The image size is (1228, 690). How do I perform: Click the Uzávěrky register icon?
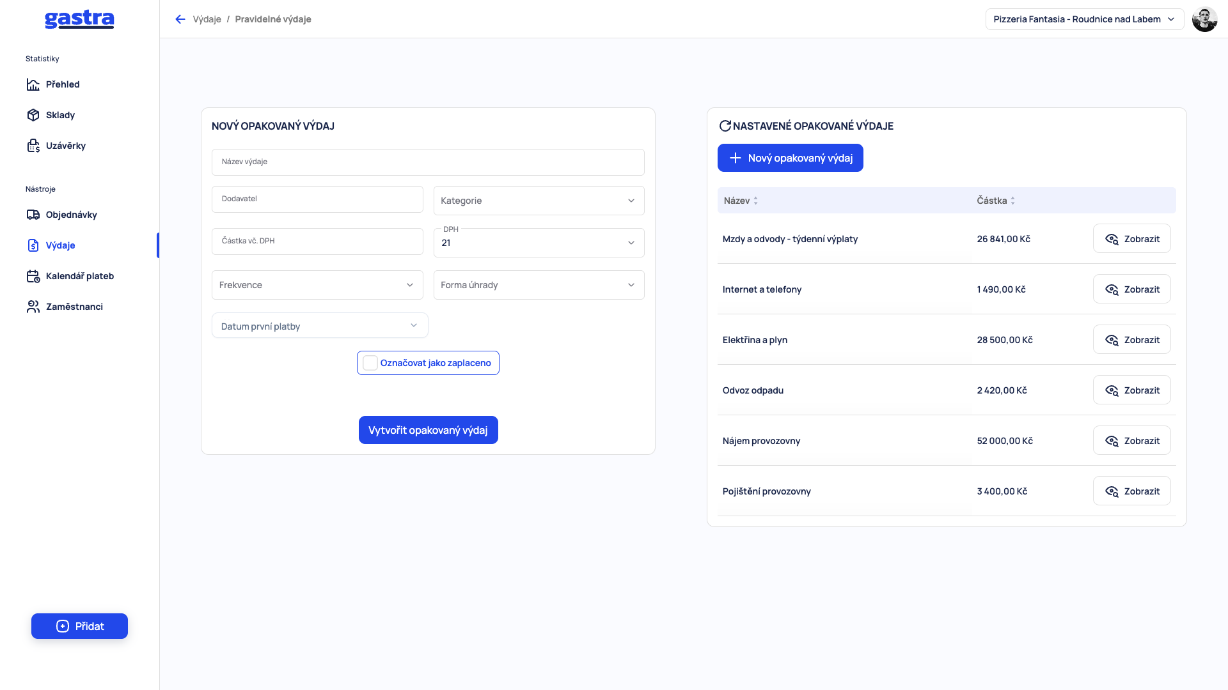pyautogui.click(x=33, y=146)
